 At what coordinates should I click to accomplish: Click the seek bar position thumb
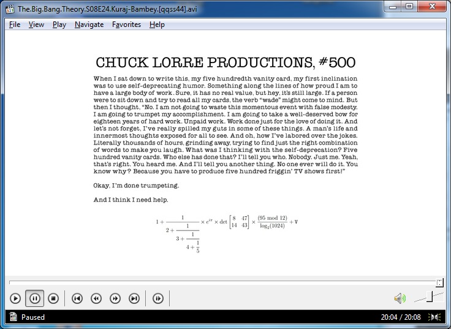coord(439,282)
